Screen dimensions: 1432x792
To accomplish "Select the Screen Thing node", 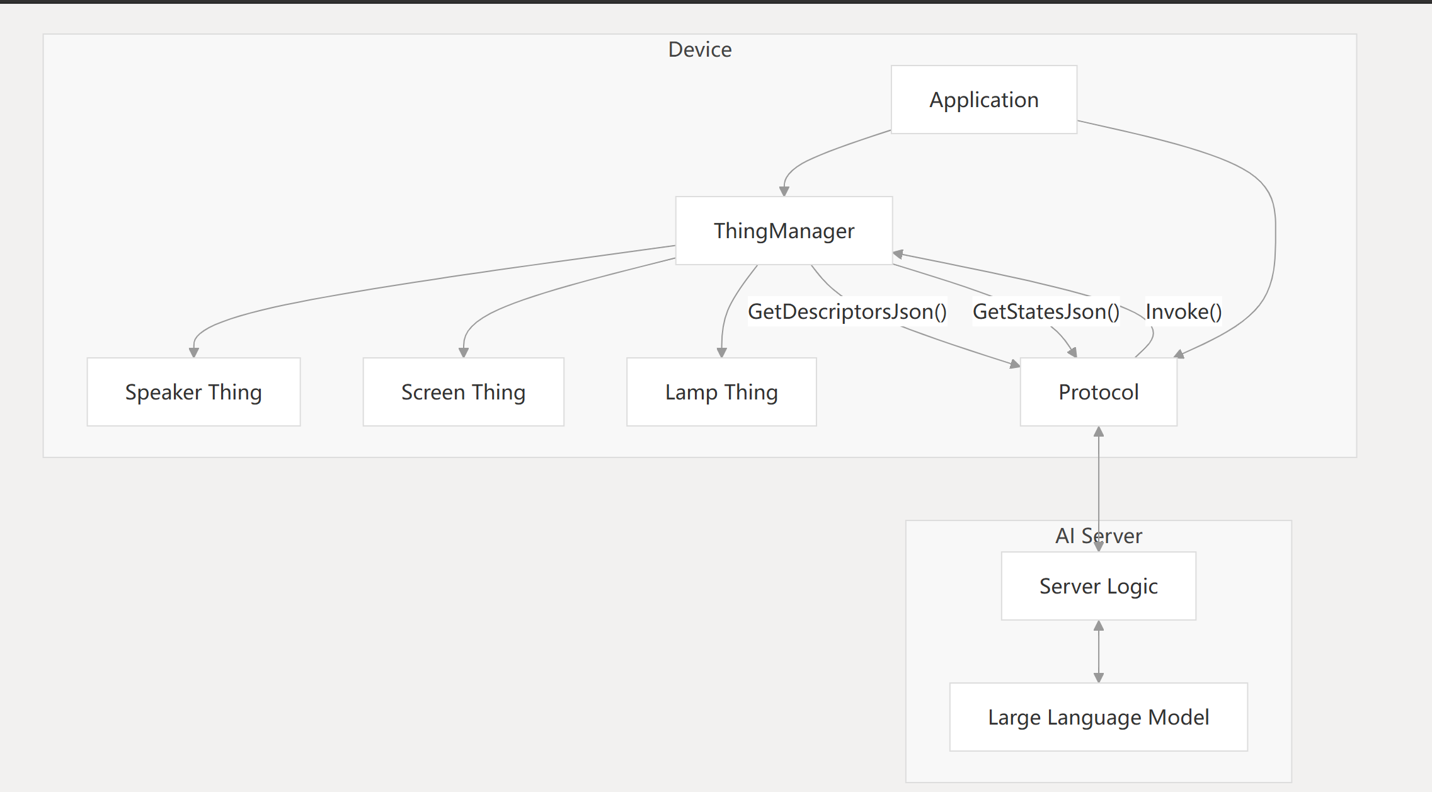I will pyautogui.click(x=463, y=392).
